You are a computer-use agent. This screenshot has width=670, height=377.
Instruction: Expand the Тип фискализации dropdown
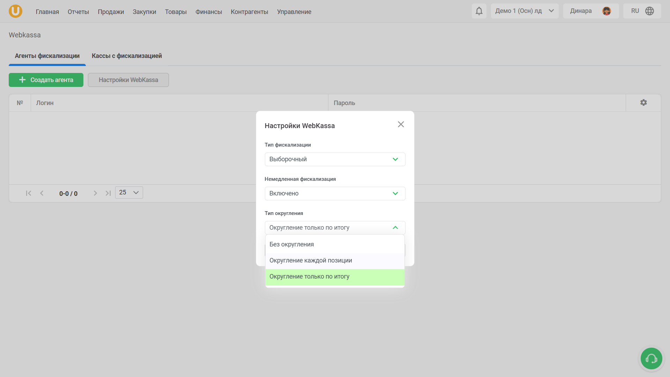click(x=335, y=160)
